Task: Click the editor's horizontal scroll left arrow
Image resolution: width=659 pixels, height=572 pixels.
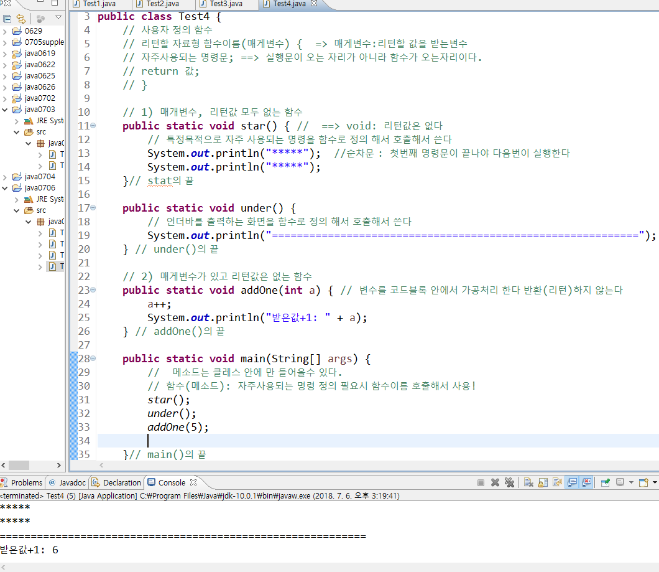Action: coord(101,465)
